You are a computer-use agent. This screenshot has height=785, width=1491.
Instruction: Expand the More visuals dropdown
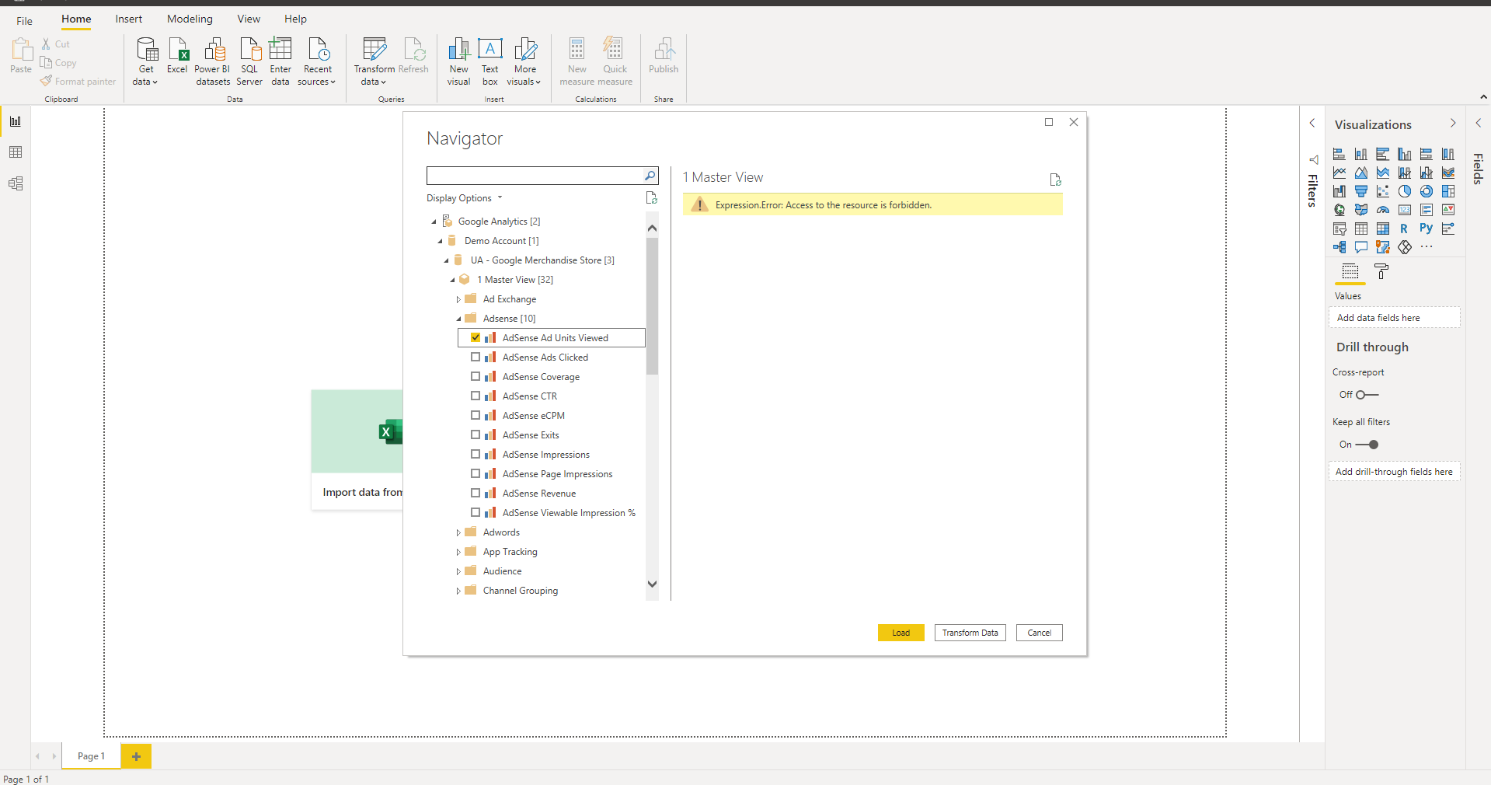pyautogui.click(x=524, y=61)
